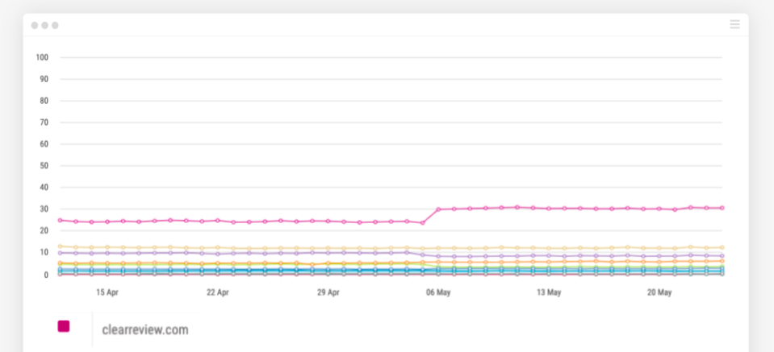The width and height of the screenshot is (774, 352).
Task: Click the 30 y-axis value
Action: tap(44, 209)
